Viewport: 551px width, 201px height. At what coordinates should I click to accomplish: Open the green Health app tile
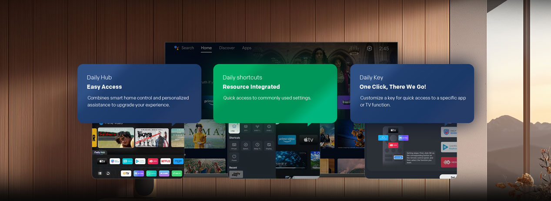coord(177,173)
